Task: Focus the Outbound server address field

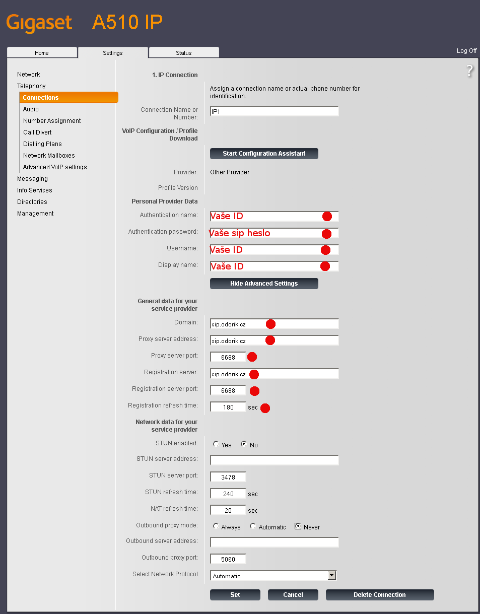Action: (275, 542)
